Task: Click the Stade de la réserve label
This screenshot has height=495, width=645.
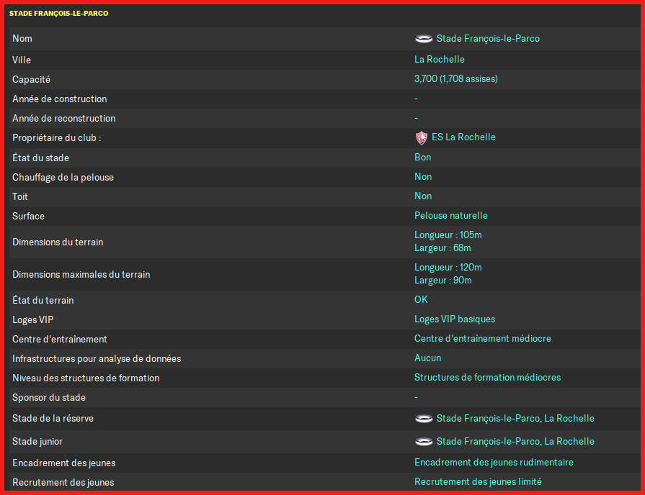Action: [x=53, y=419]
